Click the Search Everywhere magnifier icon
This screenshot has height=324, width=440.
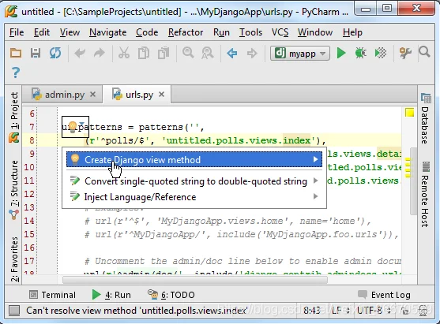click(x=424, y=52)
